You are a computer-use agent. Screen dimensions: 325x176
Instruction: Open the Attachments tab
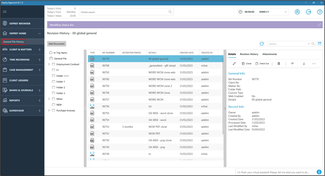[x=270, y=54]
